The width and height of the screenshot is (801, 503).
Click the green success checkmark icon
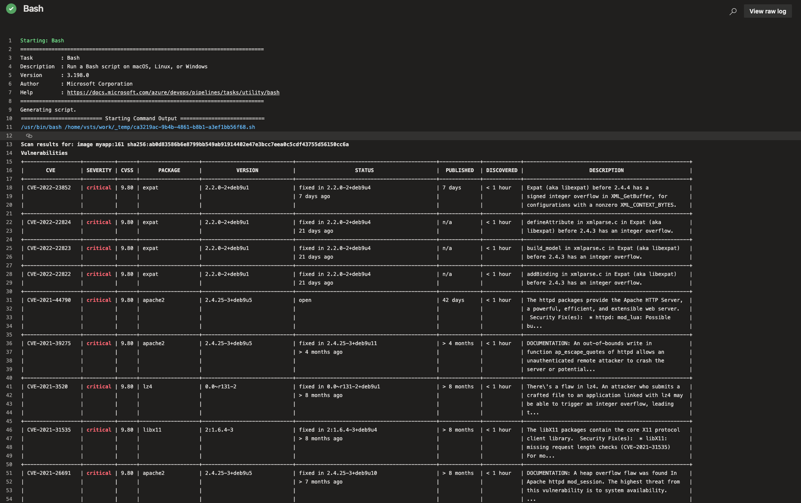pos(11,9)
